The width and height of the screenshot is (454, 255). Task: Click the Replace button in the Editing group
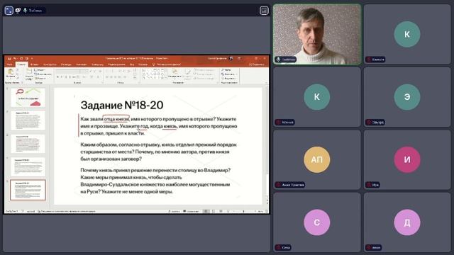click(228, 74)
